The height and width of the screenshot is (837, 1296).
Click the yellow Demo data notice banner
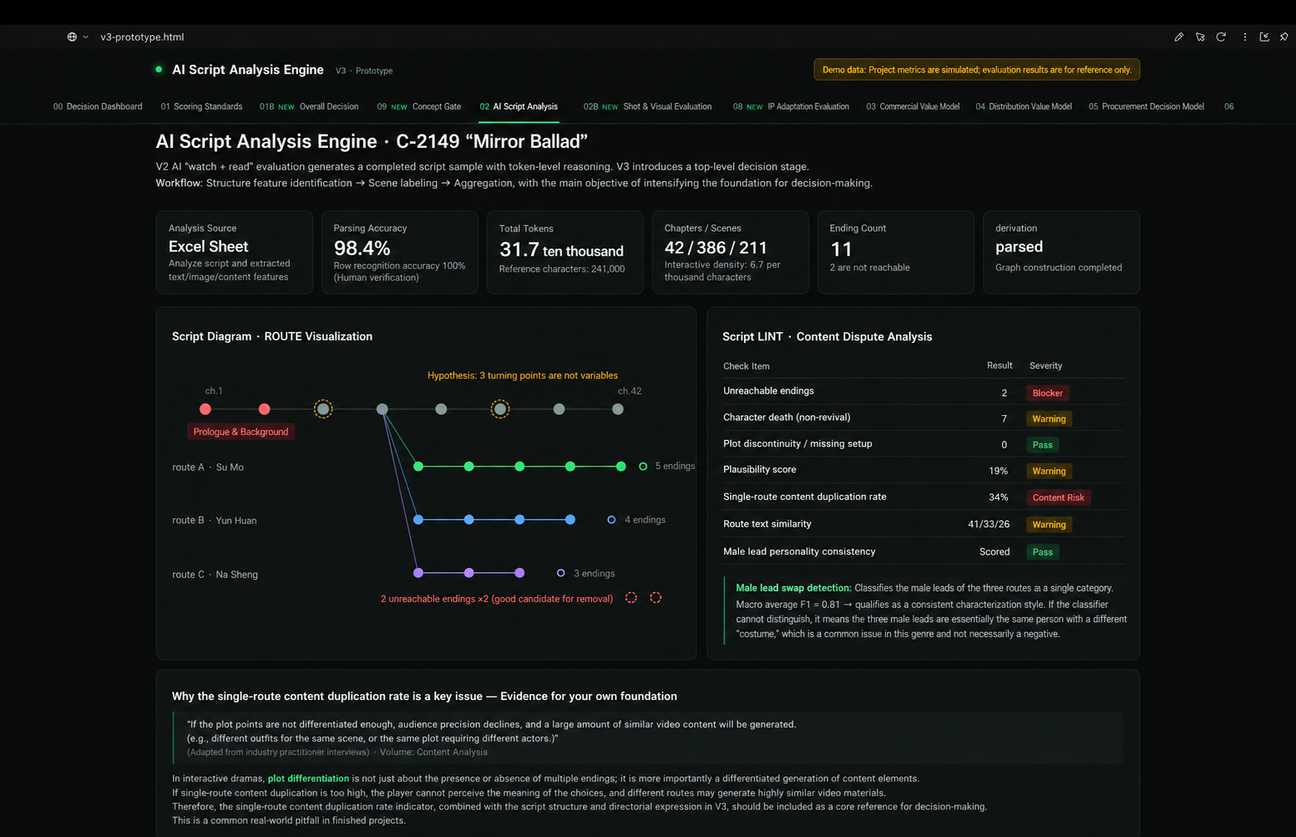(x=976, y=70)
